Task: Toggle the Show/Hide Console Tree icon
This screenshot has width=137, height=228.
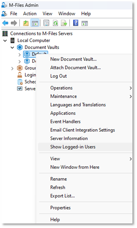Action: (x=35, y=23)
